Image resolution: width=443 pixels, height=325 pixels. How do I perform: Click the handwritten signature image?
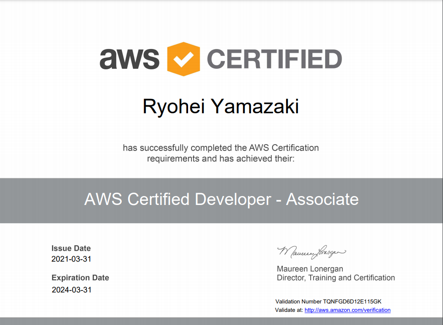[312, 252]
